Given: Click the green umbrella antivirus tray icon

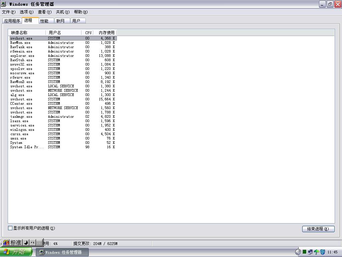Looking at the screenshot, I should pos(316,252).
